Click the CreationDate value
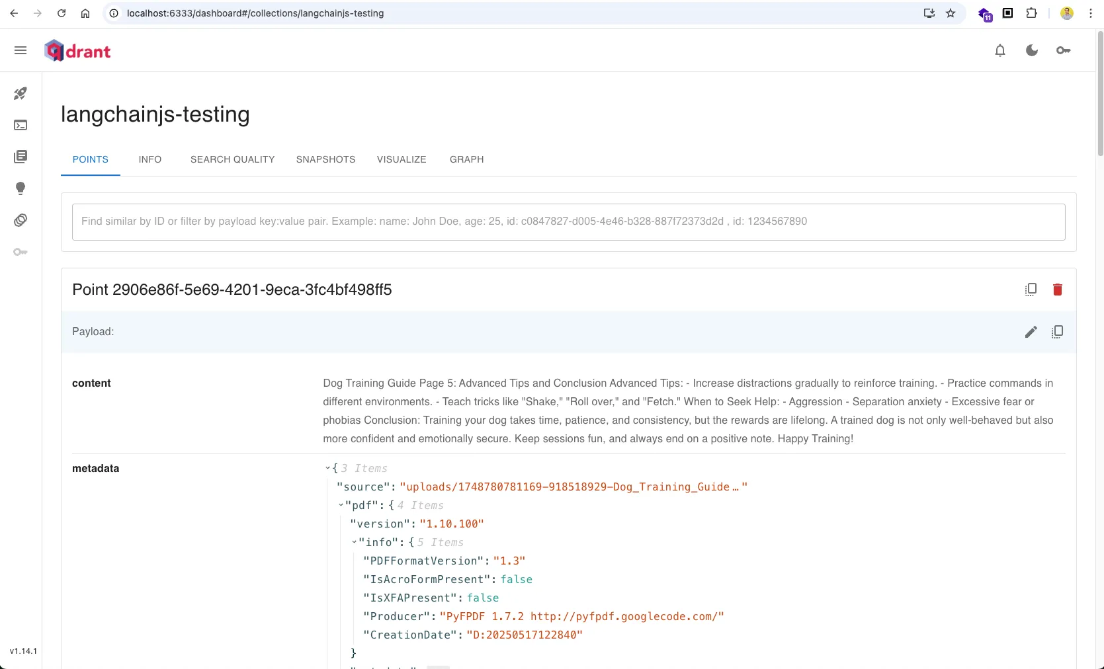1104x669 pixels. point(525,635)
